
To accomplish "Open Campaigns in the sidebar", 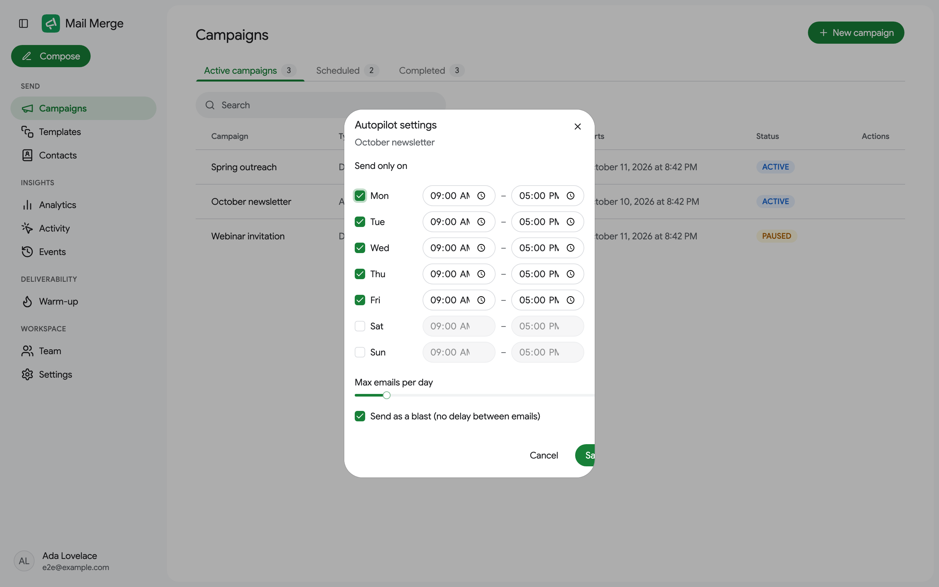I will tap(83, 108).
